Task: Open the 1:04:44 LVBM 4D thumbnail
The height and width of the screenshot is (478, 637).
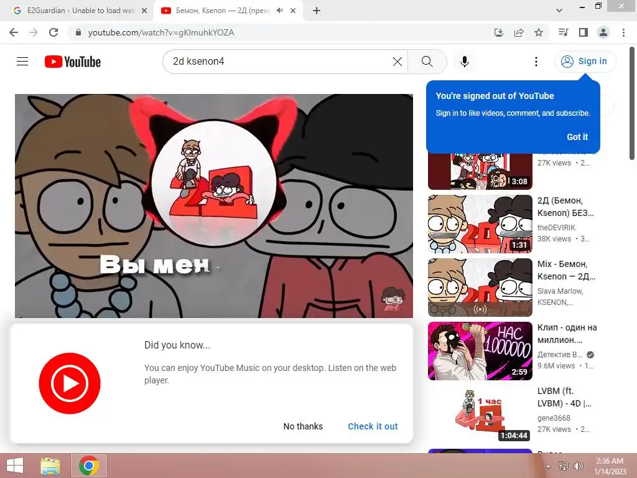Action: click(480, 414)
